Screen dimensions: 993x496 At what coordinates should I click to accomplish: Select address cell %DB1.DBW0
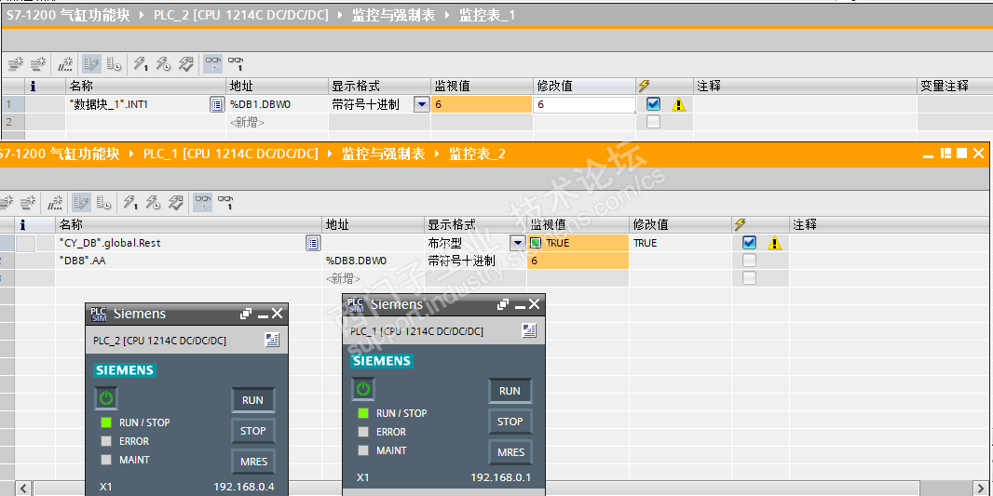coord(278,105)
